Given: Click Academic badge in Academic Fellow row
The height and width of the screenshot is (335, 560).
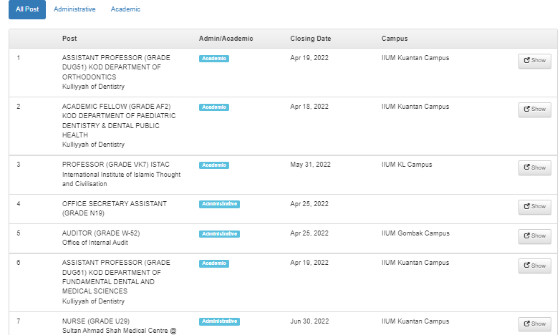Looking at the screenshot, I should (214, 107).
